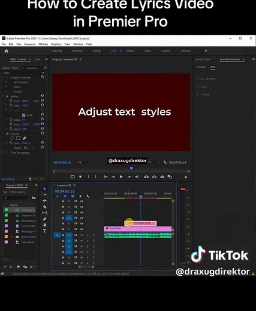This screenshot has height=311, width=256.
Task: Step back one frame in Program monitor
Action: 113,176
